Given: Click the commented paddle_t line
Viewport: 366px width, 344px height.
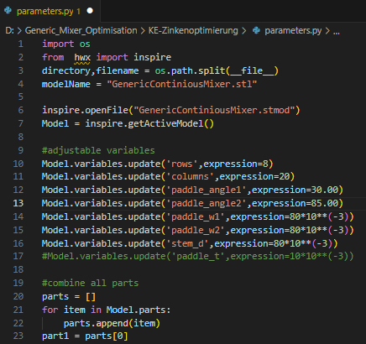Looking at the screenshot, I should [198, 256].
